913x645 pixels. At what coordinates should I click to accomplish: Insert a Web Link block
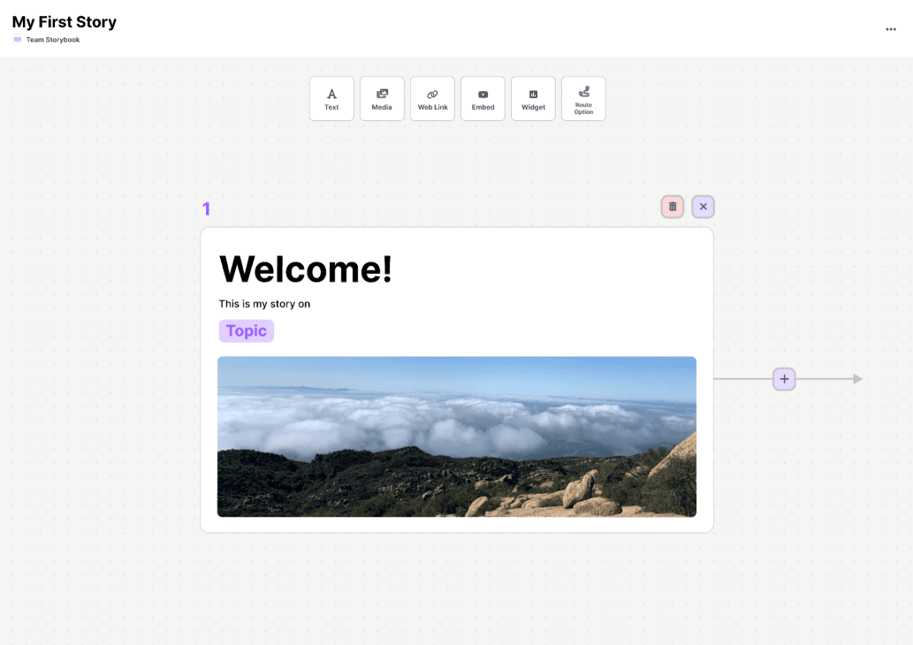point(432,98)
